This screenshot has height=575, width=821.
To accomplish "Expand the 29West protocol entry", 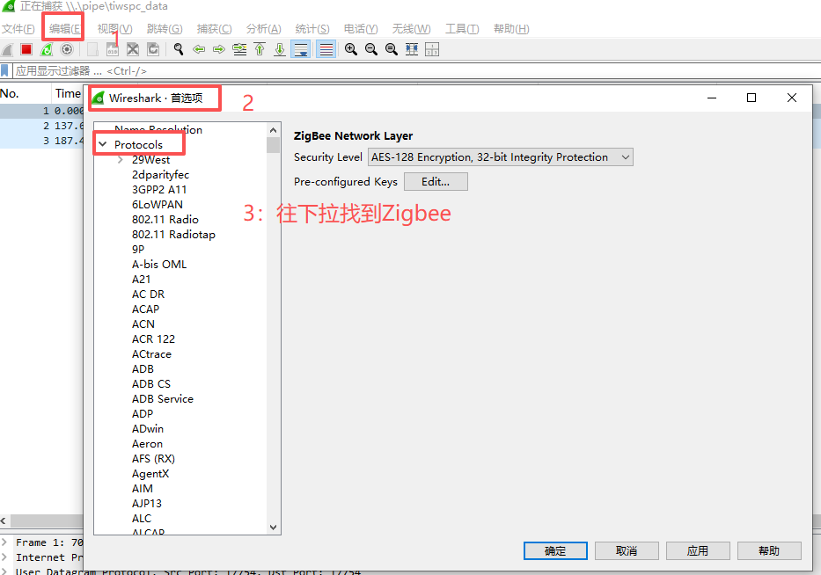I will point(121,160).
